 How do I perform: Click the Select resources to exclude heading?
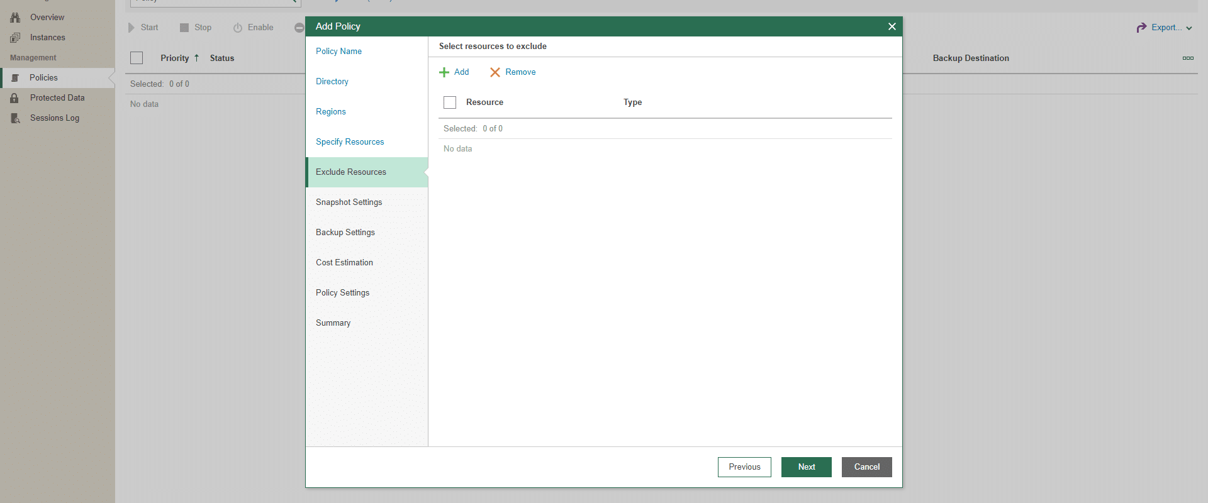coord(493,47)
